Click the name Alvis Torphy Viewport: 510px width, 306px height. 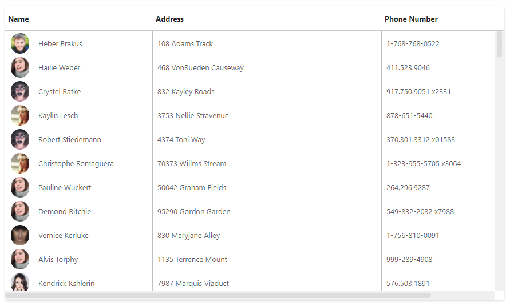[58, 260]
